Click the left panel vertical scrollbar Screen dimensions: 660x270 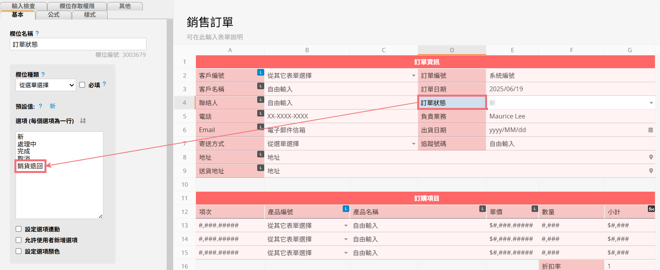[170, 144]
